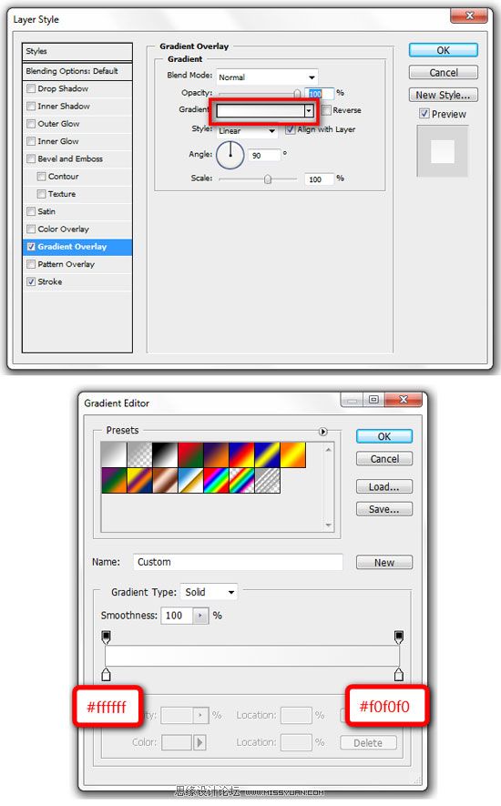Select the first gray-to-white gradient preset
Image resolution: width=501 pixels, height=806 pixels.
114,455
